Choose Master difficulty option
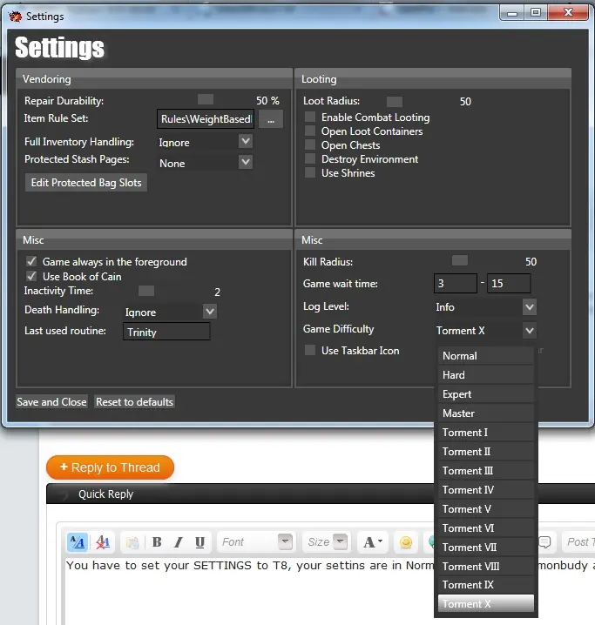 pyautogui.click(x=485, y=413)
